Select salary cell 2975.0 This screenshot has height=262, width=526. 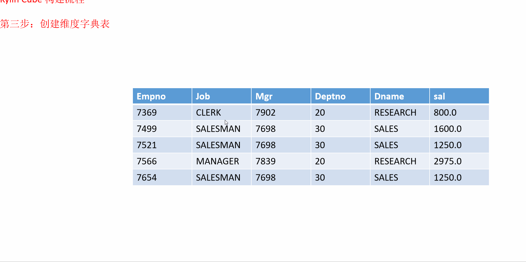pyautogui.click(x=459, y=161)
